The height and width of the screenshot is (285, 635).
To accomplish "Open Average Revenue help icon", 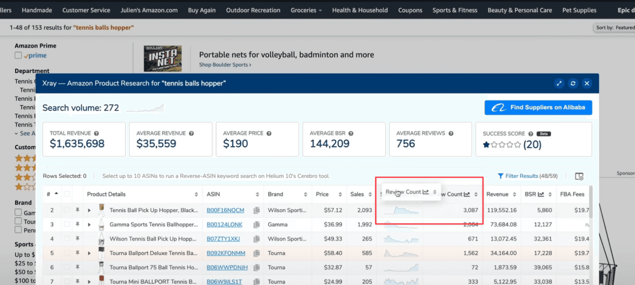I will (x=191, y=133).
